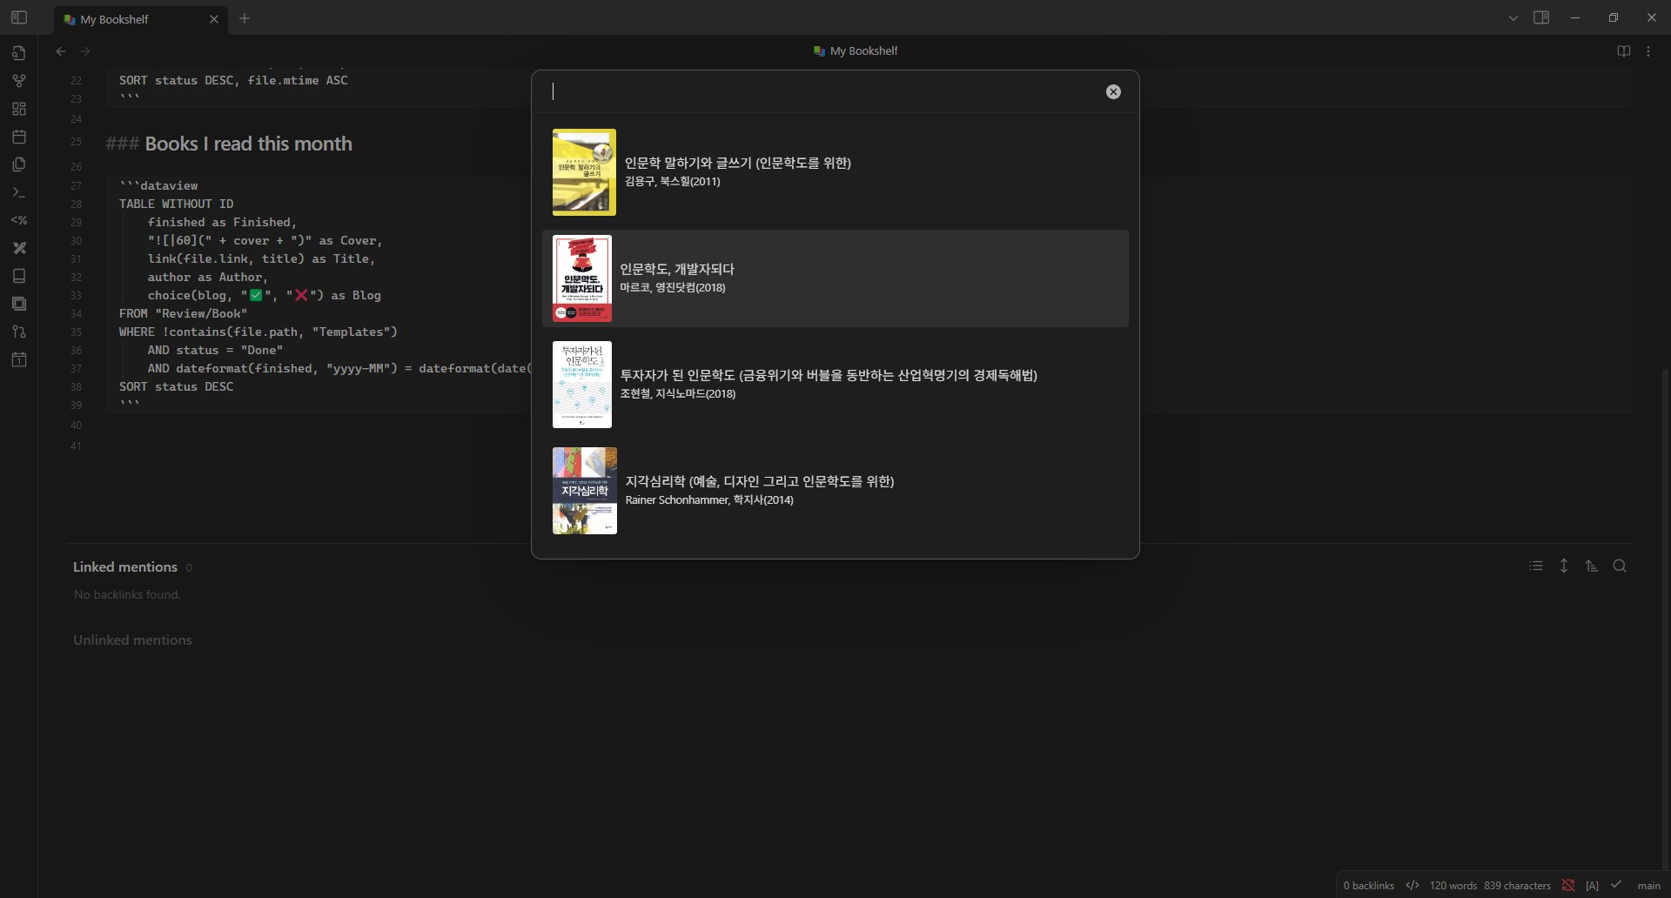Click author line Rainer Schonhammer, 학지사(2014)
This screenshot has height=898, width=1671.
tap(709, 500)
